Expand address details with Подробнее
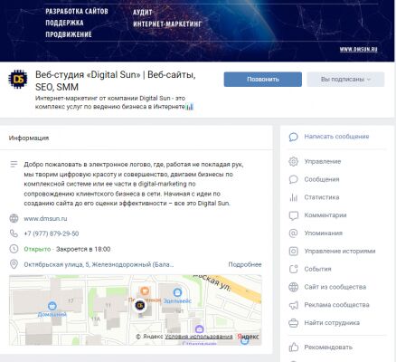The height and width of the screenshot is (362, 396). [x=245, y=264]
